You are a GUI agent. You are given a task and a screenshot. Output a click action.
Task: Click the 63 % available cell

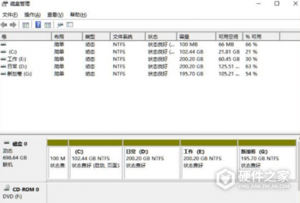pos(251,66)
